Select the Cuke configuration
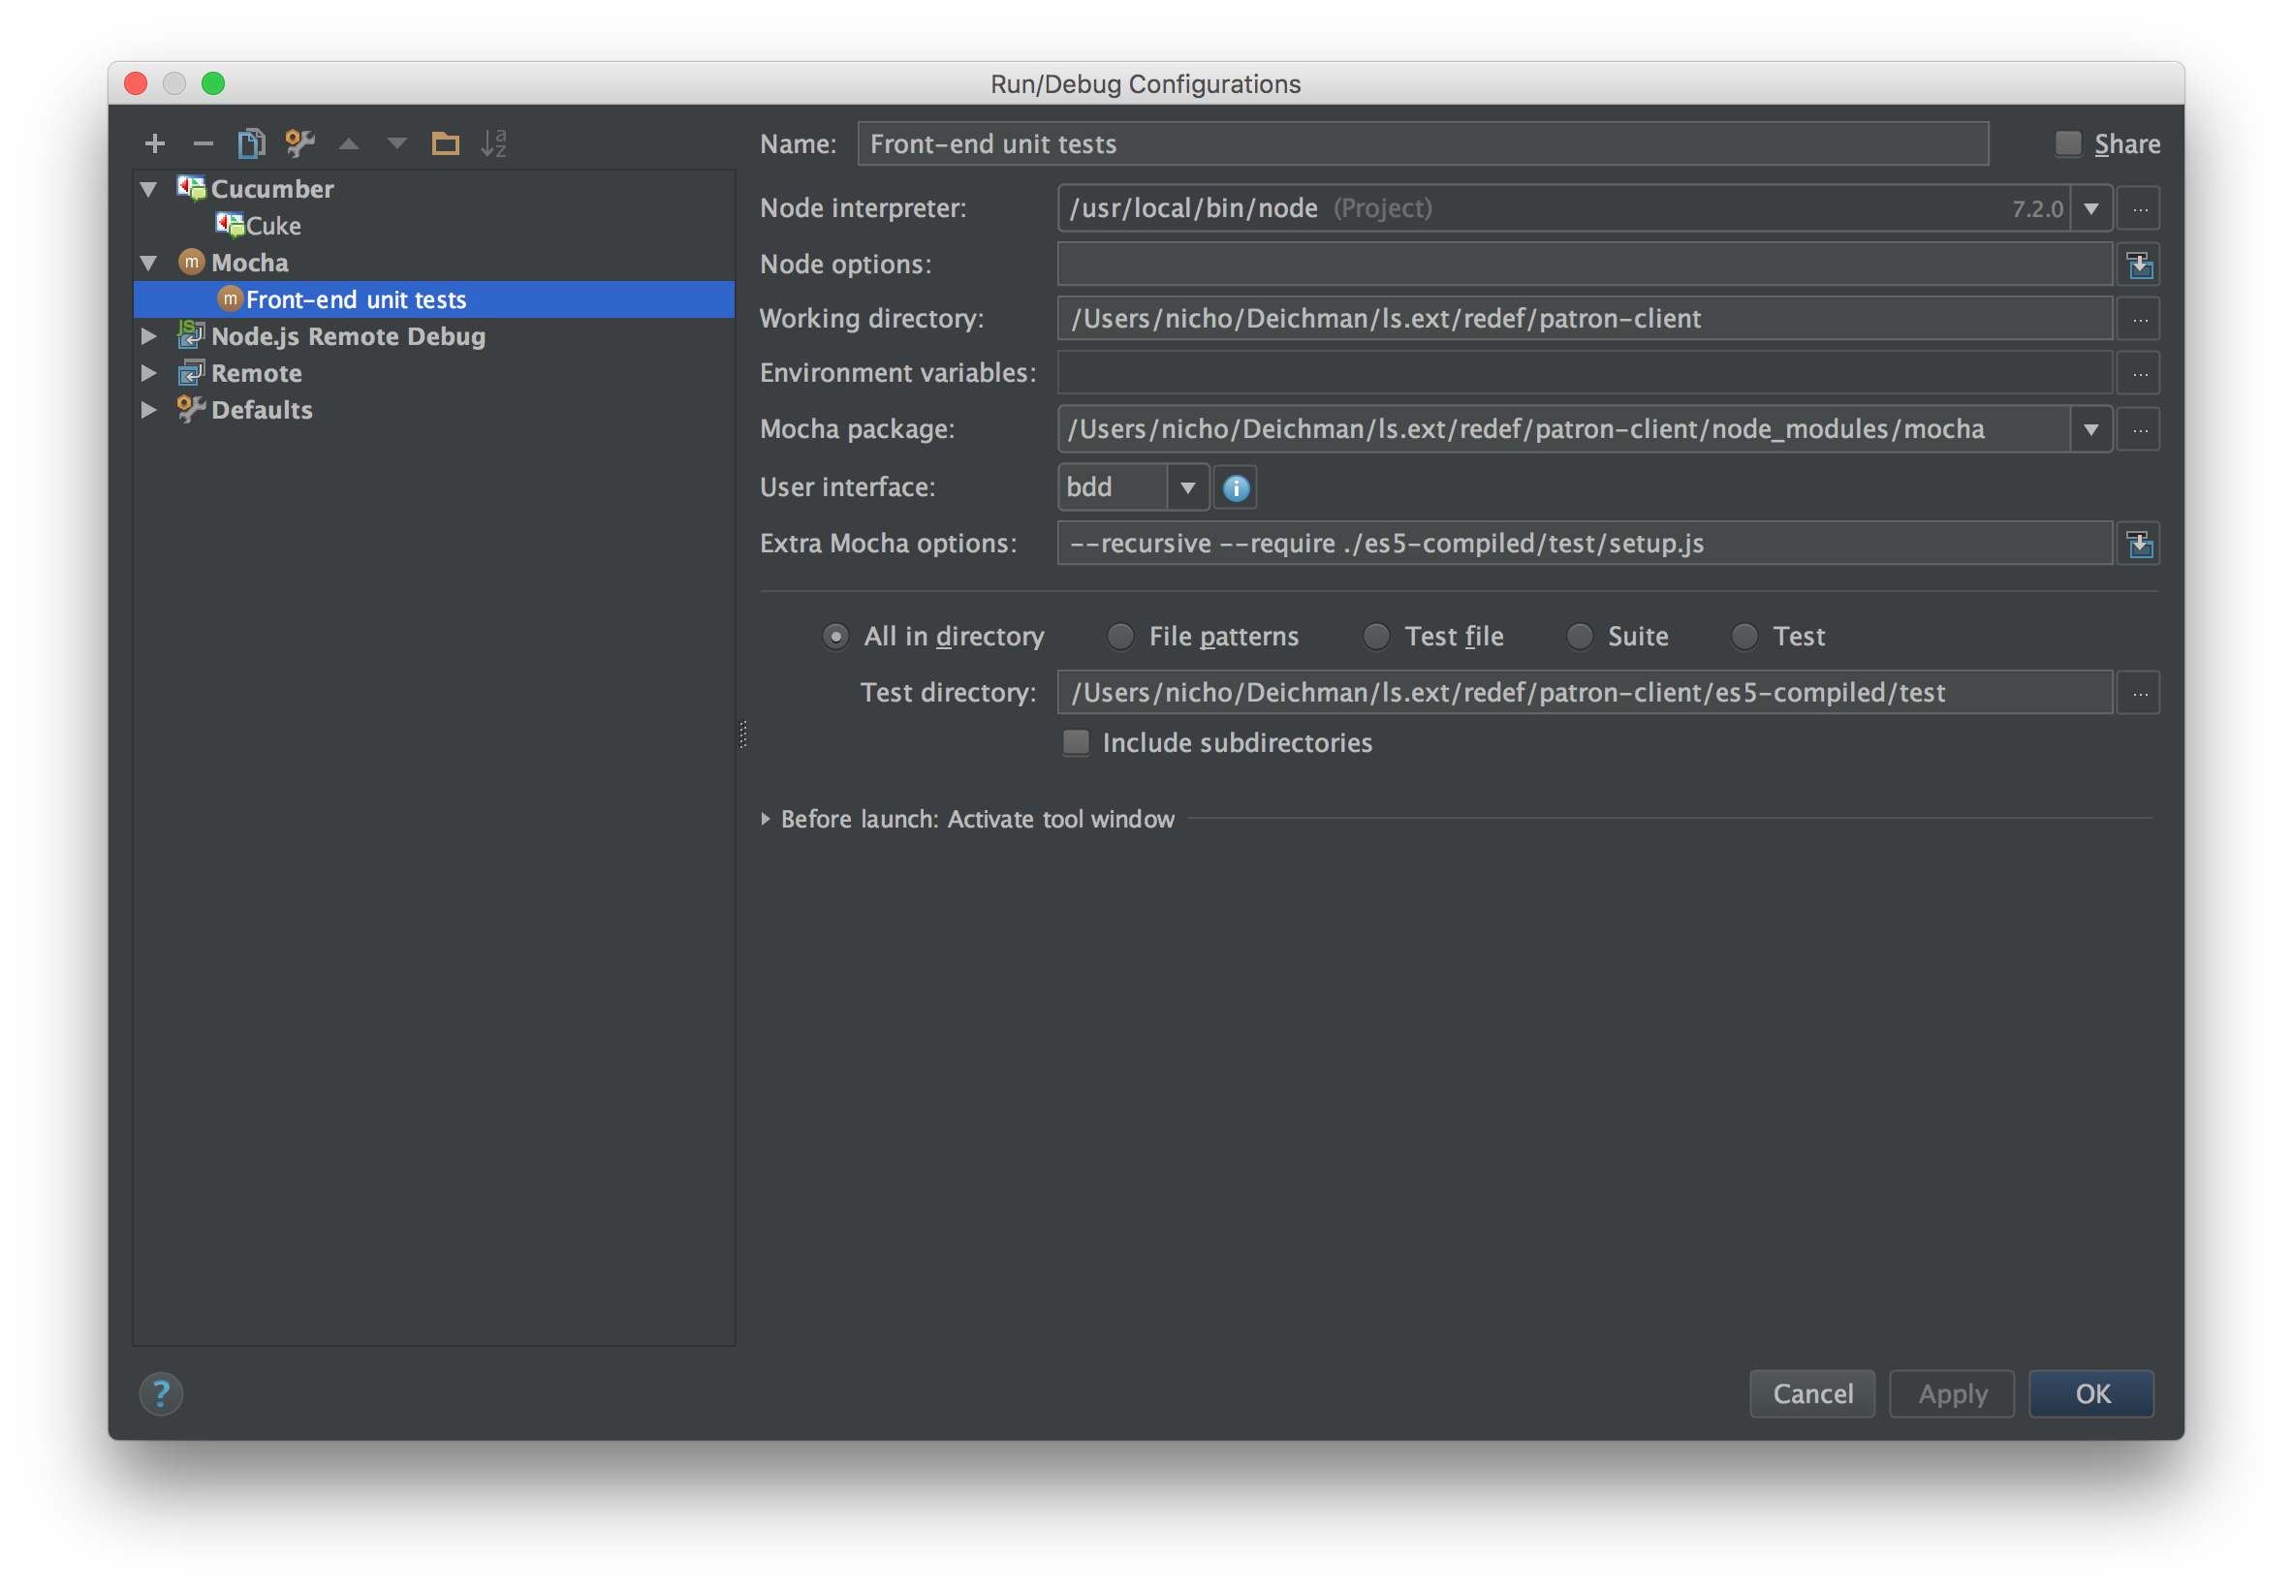 [x=273, y=225]
